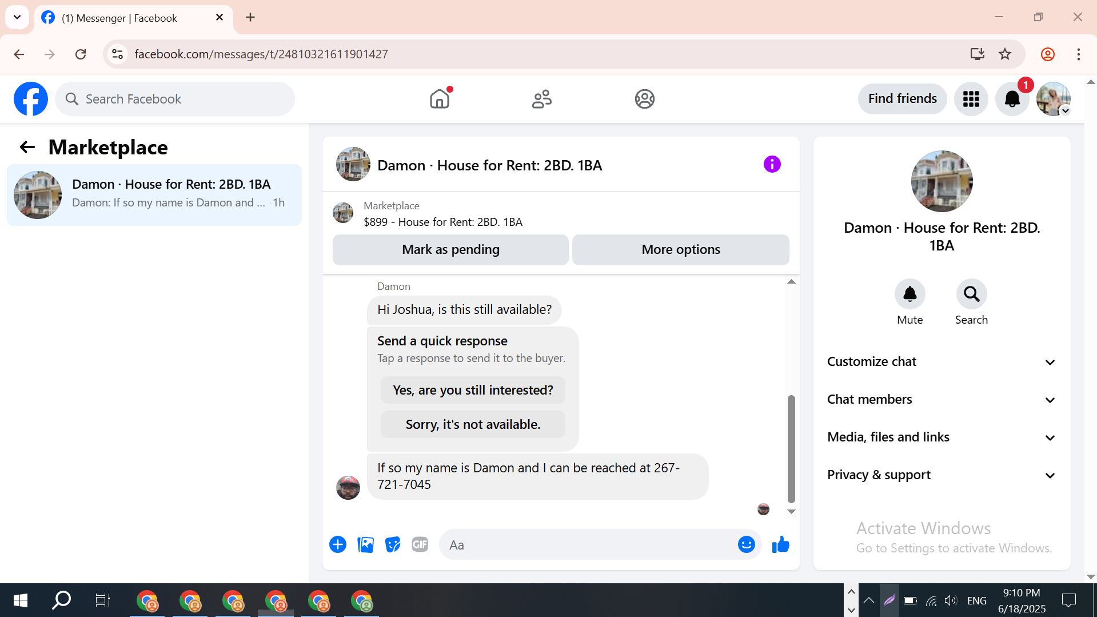Open the account profile picture menu

tap(1054, 99)
